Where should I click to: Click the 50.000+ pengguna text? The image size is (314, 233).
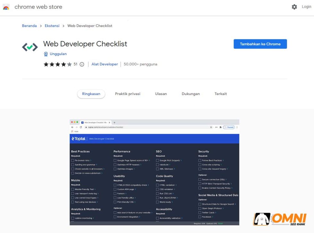tap(140, 64)
